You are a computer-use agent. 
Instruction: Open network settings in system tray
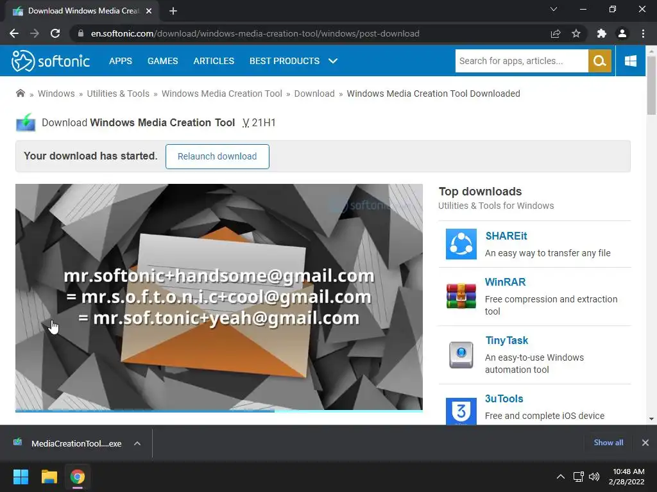point(579,477)
